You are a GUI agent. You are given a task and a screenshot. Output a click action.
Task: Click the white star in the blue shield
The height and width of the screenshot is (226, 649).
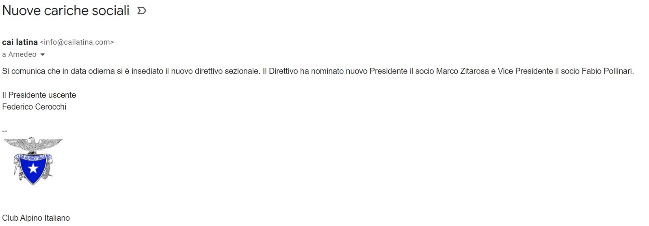33,168
